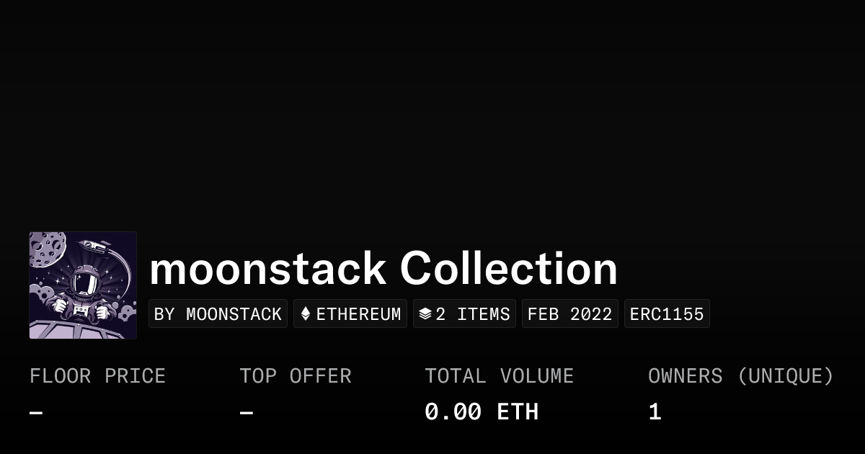Viewport: 865px width, 454px height.
Task: Click the TOP OFFER label
Action: point(296,376)
